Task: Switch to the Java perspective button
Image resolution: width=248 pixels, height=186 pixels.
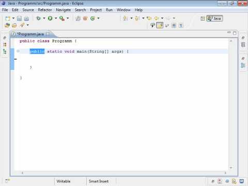Action: tap(214, 19)
